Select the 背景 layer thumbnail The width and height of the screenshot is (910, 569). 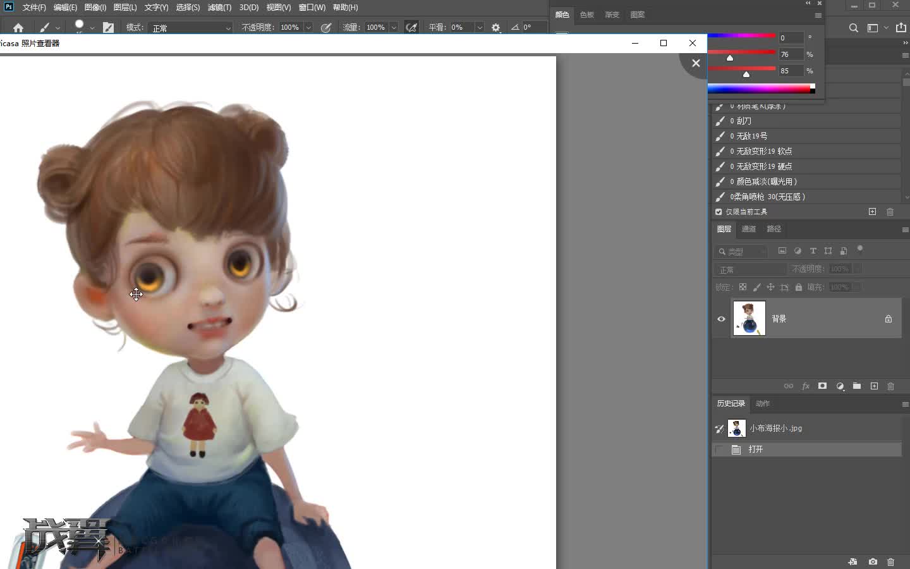pos(749,318)
